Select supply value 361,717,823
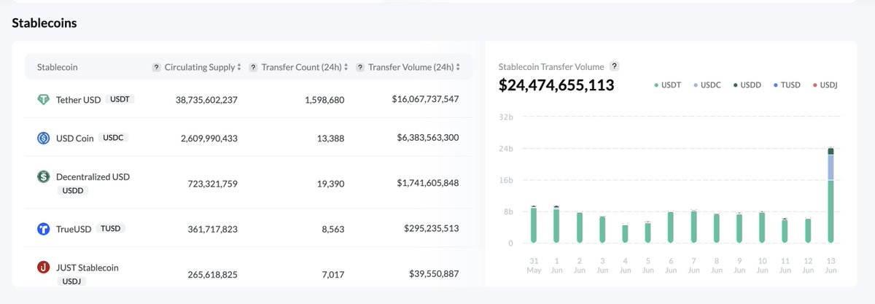The height and width of the screenshot is (304, 875). [x=213, y=229]
